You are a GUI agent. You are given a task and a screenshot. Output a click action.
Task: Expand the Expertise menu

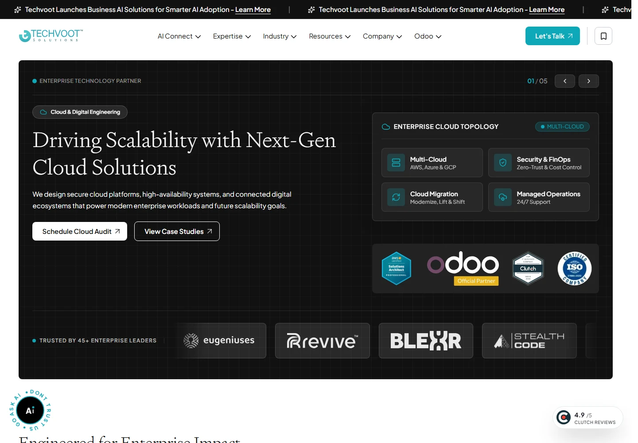(232, 36)
